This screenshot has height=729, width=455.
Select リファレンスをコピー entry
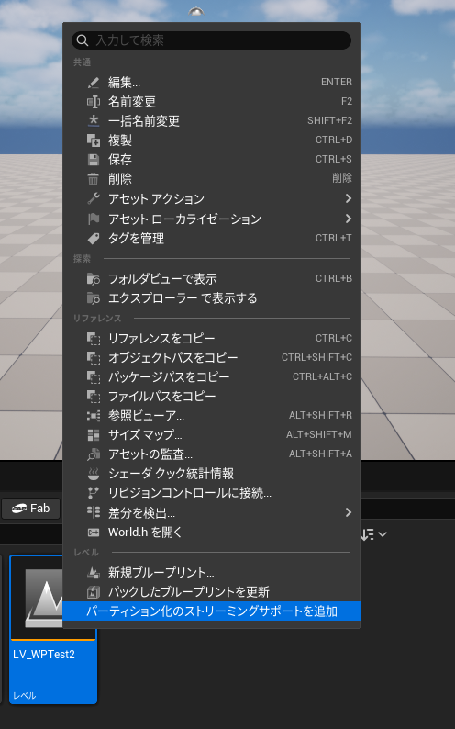coord(211,339)
